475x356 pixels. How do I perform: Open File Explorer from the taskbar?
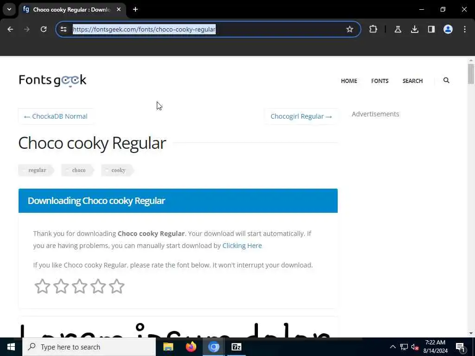tap(168, 347)
